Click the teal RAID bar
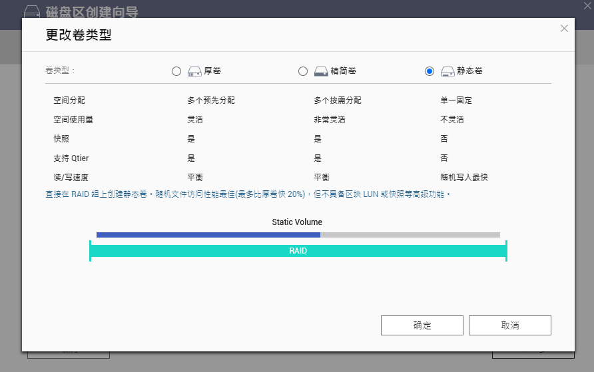 [x=298, y=251]
